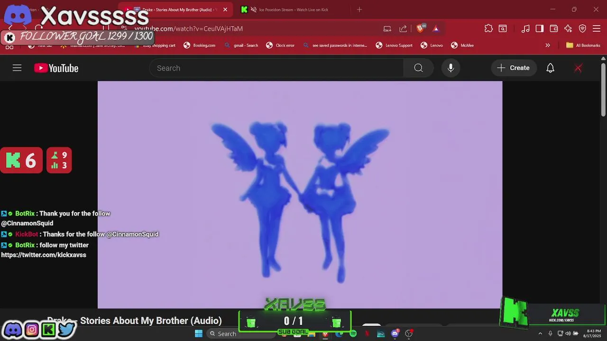Screen dimensions: 607x341
Task: Click into the YouTube Search field
Action: point(276,68)
